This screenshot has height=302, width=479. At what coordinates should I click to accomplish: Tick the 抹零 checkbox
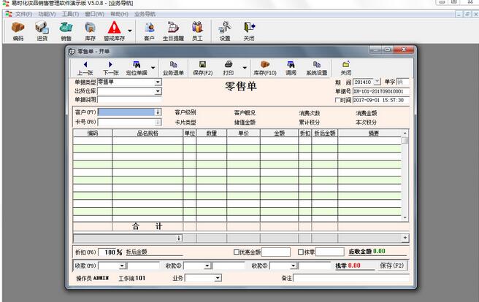301,252
